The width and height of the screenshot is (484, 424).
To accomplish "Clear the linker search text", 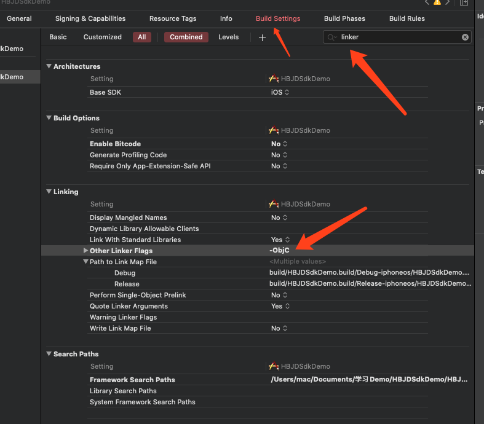I will click(465, 37).
